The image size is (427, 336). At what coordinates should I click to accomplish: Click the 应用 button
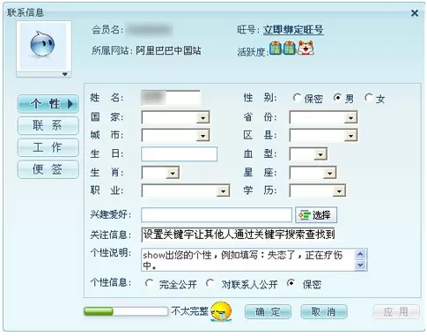396,311
